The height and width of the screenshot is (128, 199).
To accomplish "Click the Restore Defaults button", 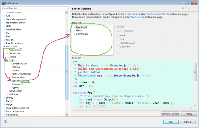I will pos(170,114).
